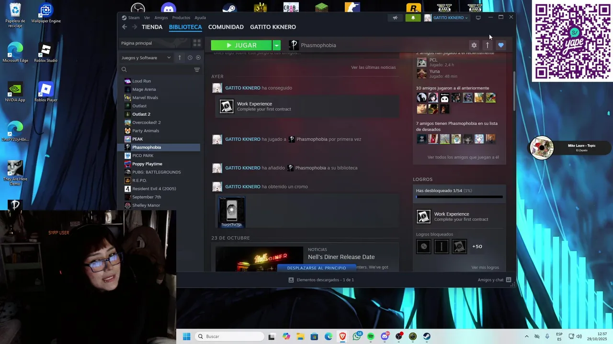Select PEAK in the game list
The width and height of the screenshot is (613, 344).
pyautogui.click(x=137, y=139)
